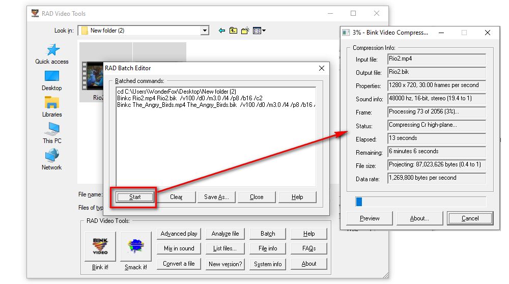This screenshot has height=284, width=509.
Task: Click Elapsed value 13 seconds
Action: point(437,138)
